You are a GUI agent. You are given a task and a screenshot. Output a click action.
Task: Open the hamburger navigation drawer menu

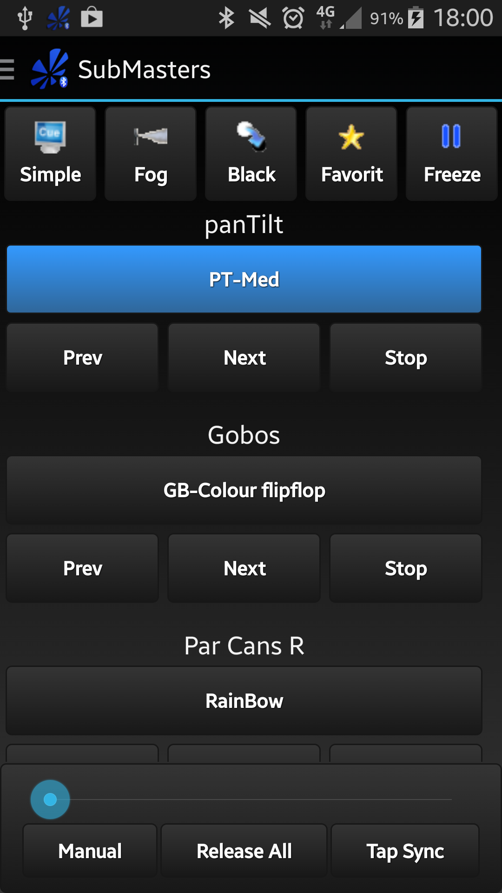pyautogui.click(x=7, y=69)
